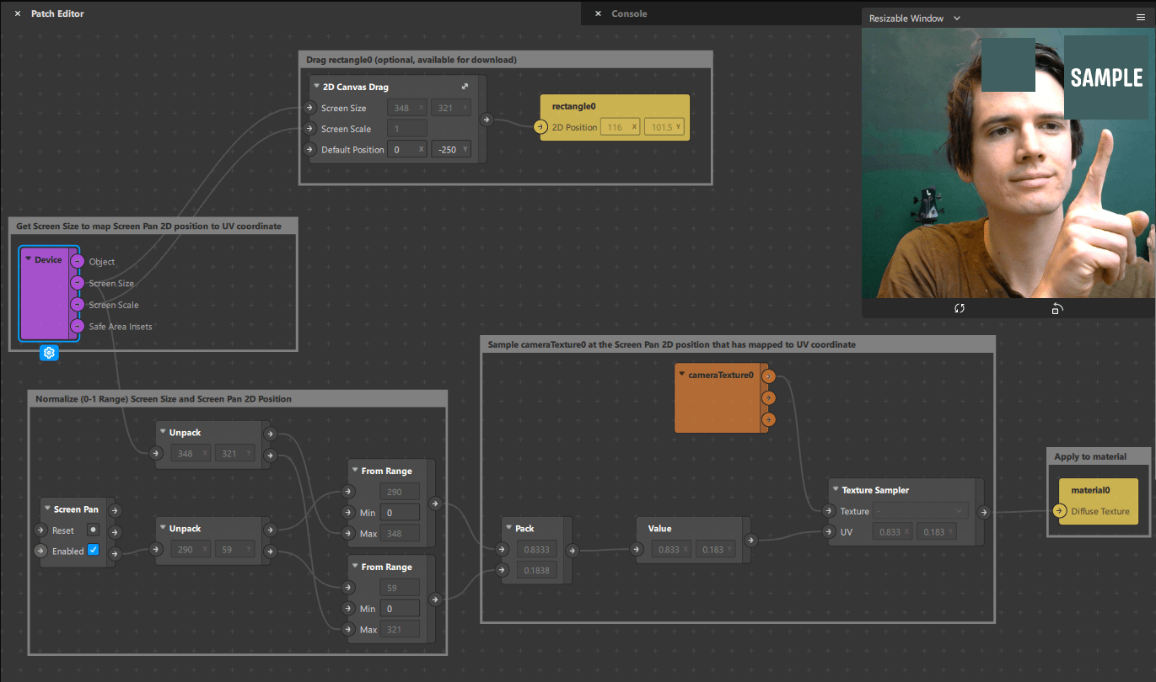Click the Value patch title
Image resolution: width=1156 pixels, height=682 pixels.
659,529
